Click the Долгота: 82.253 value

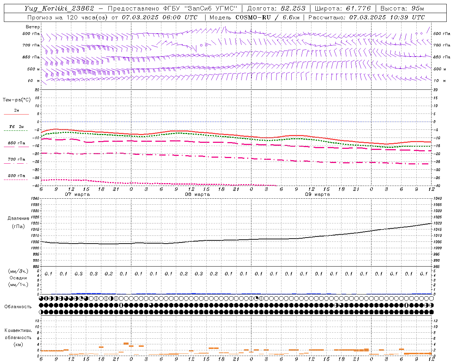[276, 8]
